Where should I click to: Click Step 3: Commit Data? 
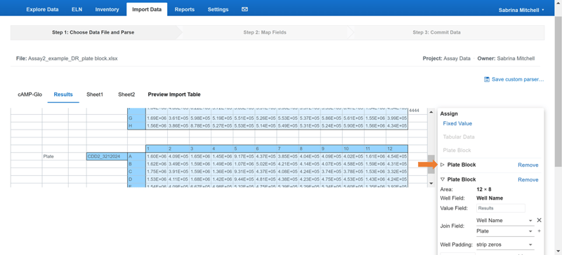tap(436, 32)
